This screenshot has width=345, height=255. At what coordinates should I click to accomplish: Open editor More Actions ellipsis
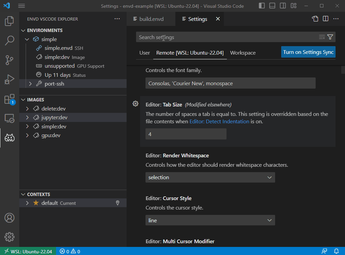(x=336, y=19)
